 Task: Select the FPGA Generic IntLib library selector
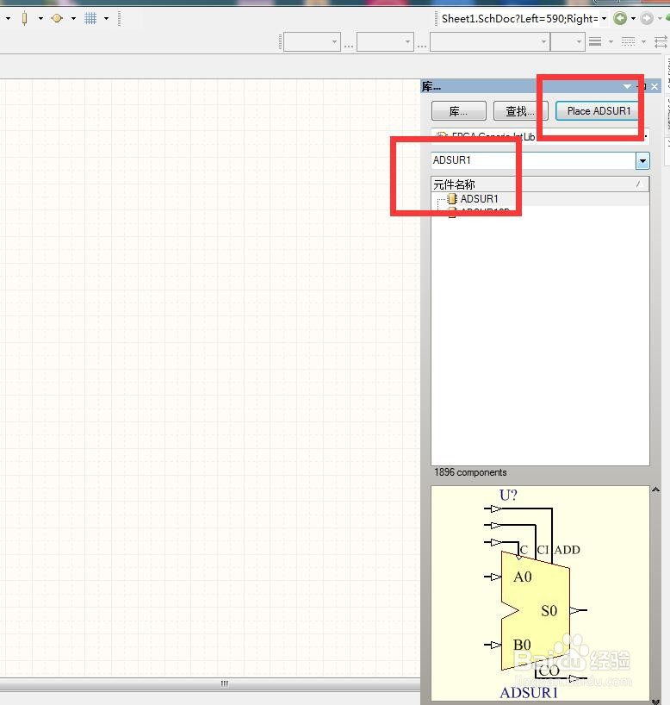[540, 136]
